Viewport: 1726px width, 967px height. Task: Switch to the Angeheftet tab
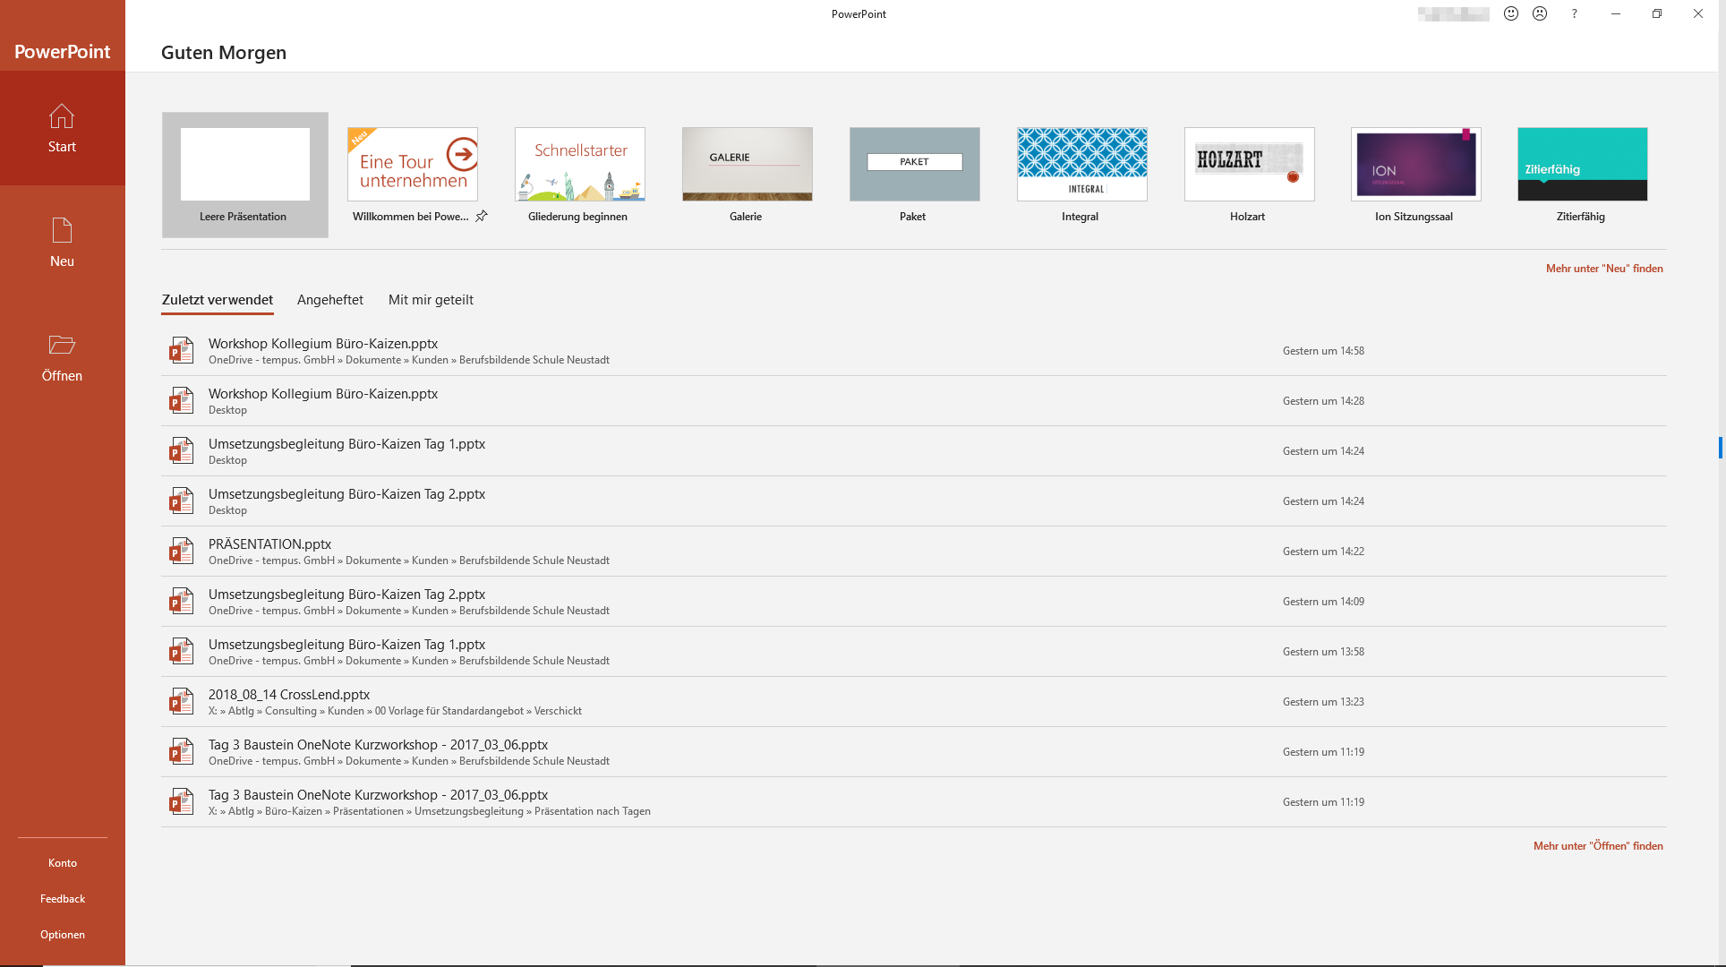pos(329,300)
